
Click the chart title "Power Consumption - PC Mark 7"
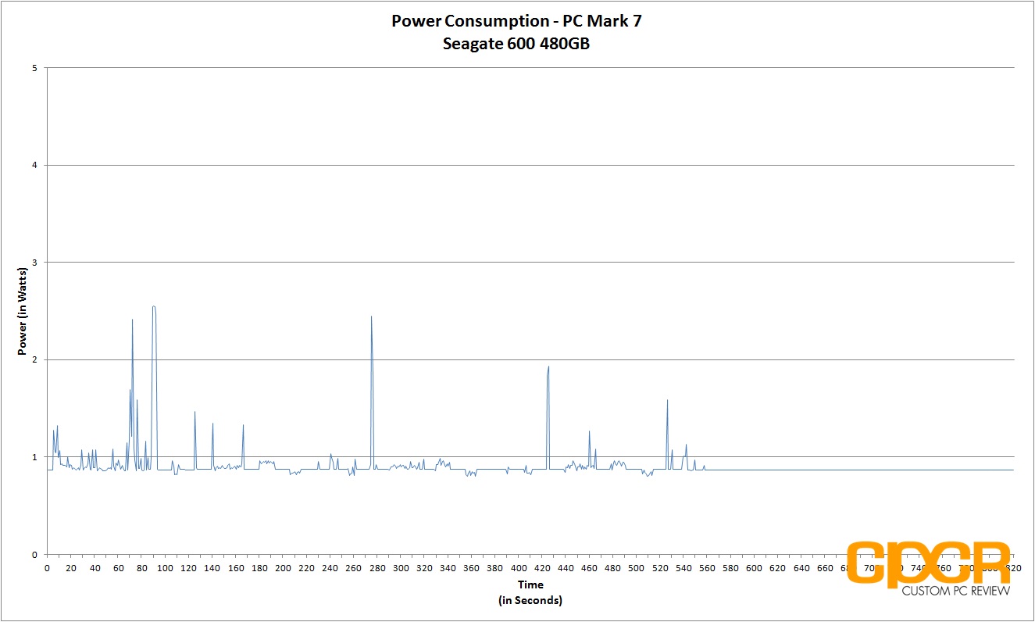tap(517, 21)
